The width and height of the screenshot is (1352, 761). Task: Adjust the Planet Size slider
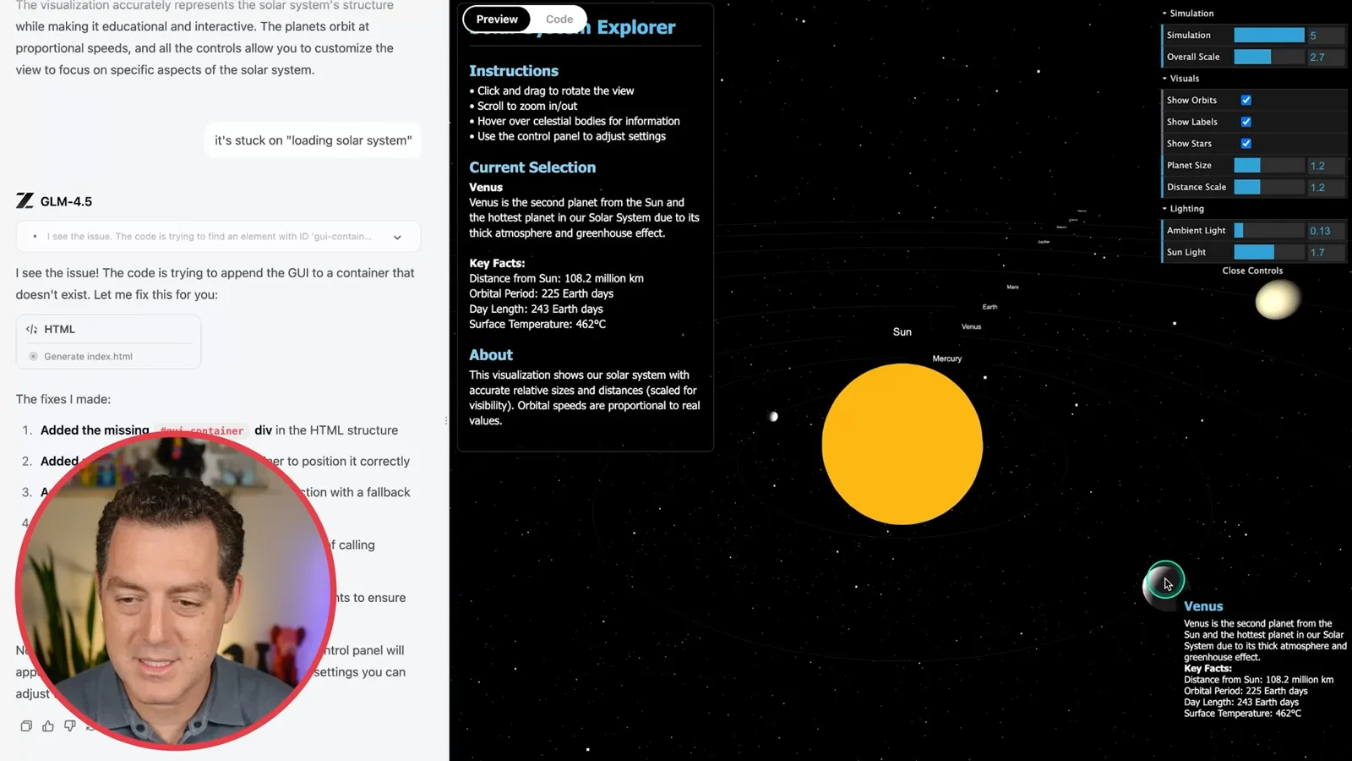click(1269, 165)
